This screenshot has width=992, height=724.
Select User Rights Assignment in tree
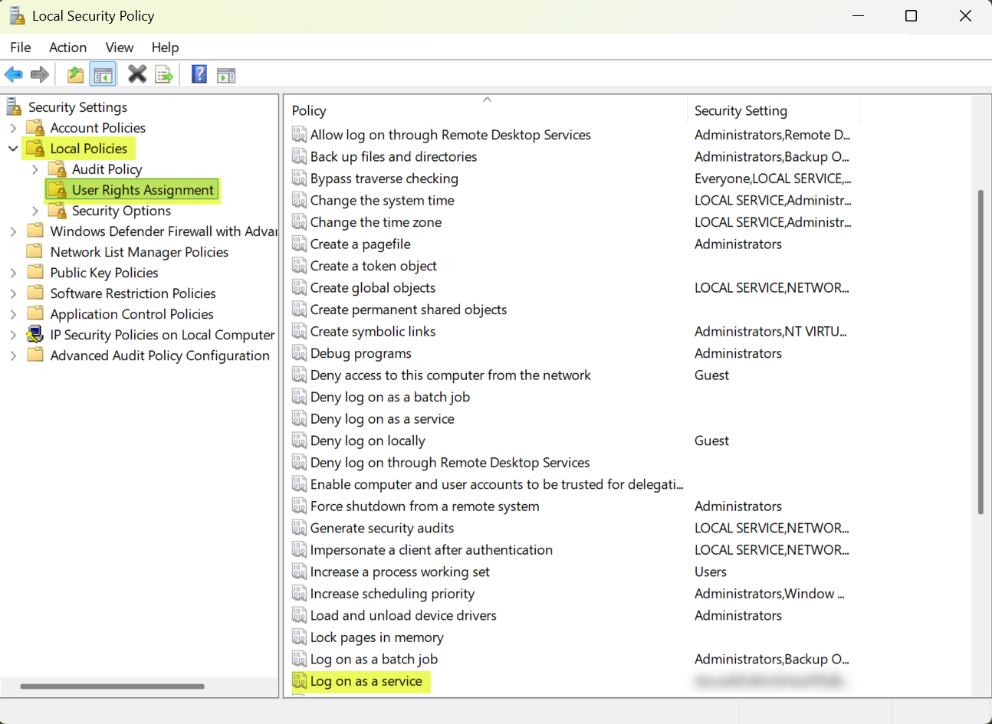(x=143, y=189)
